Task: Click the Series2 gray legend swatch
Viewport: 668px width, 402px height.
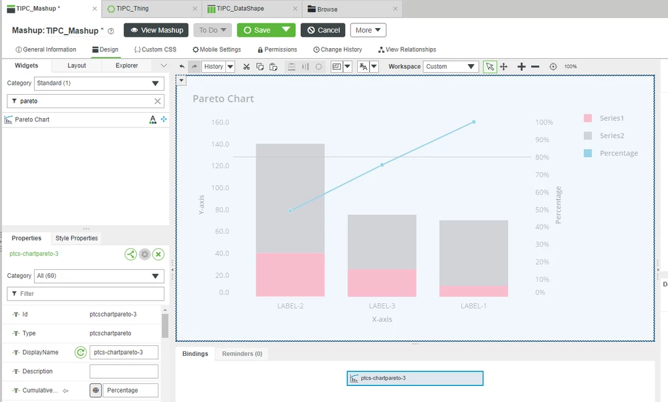Action: point(588,136)
